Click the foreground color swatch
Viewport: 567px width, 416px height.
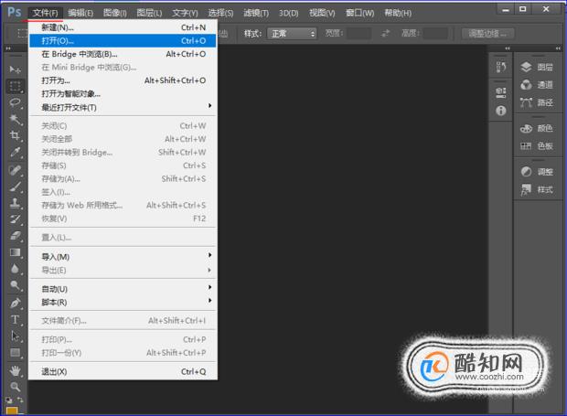click(12, 411)
